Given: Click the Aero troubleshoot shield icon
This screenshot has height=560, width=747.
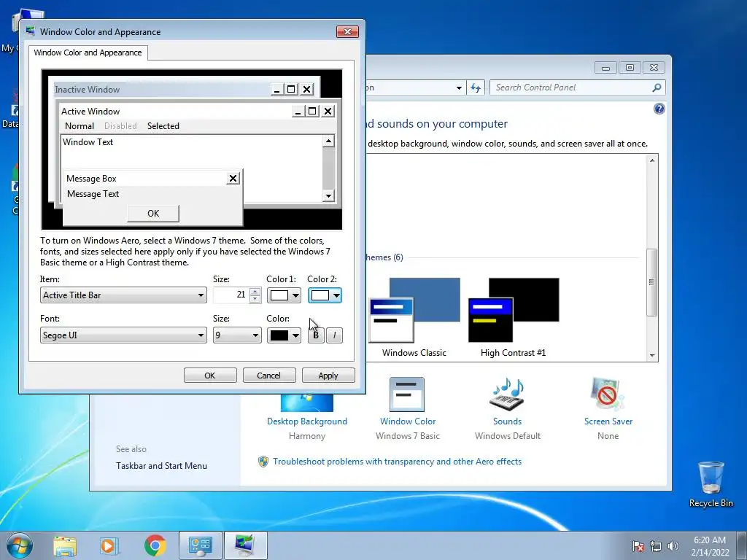Looking at the screenshot, I should (263, 462).
